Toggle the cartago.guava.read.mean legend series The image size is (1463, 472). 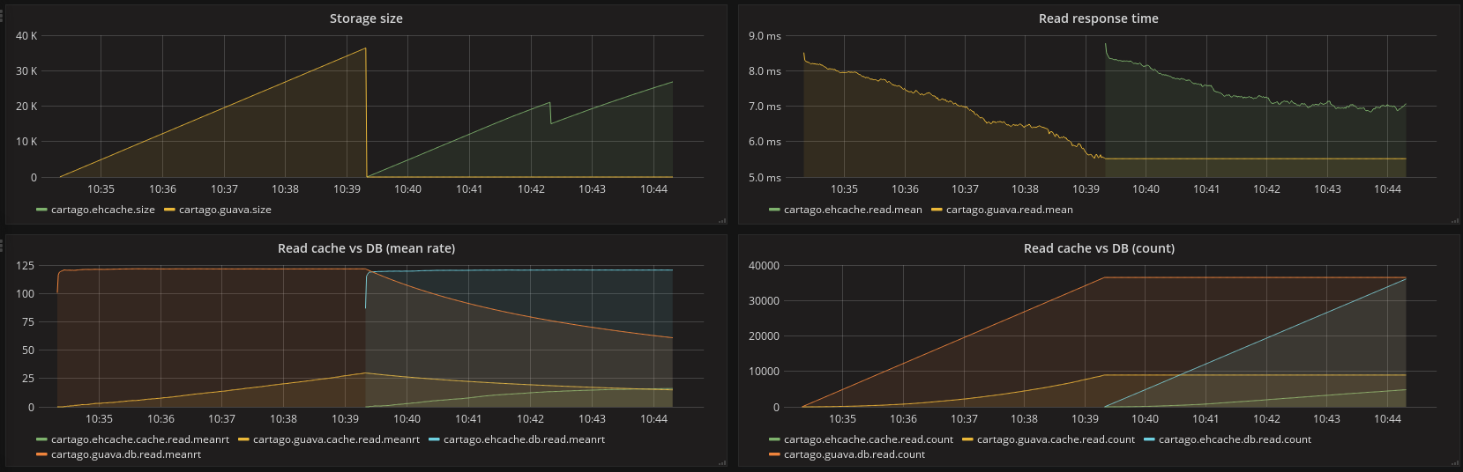(x=1010, y=210)
